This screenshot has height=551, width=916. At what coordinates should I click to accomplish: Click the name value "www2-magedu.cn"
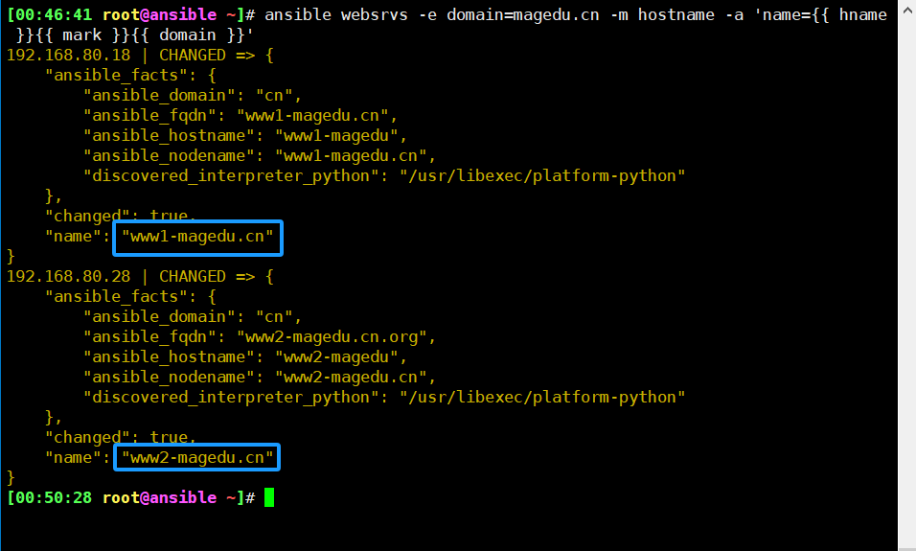(197, 458)
